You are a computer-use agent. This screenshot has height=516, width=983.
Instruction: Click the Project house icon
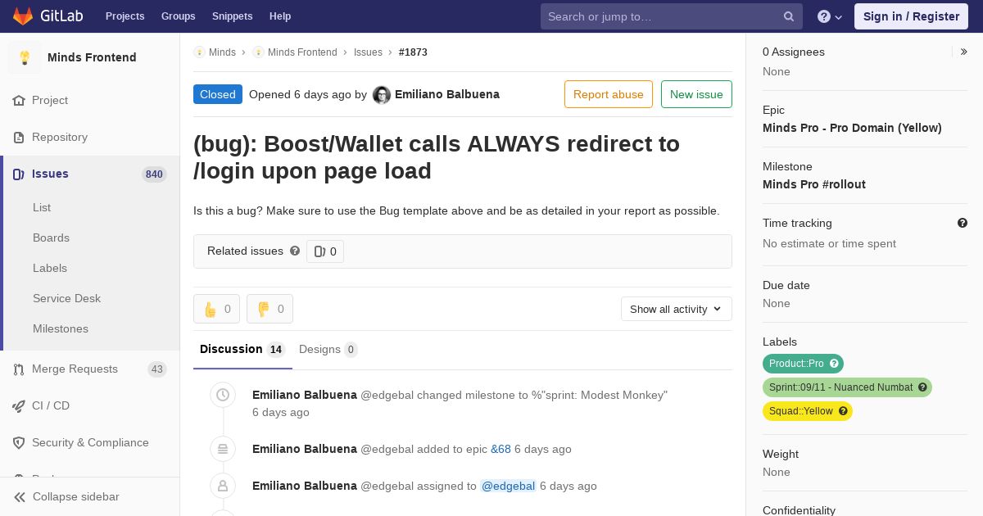click(19, 100)
